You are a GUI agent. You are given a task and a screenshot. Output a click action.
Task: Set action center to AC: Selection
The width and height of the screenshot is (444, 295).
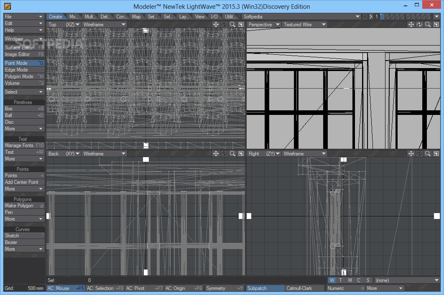[105, 288]
